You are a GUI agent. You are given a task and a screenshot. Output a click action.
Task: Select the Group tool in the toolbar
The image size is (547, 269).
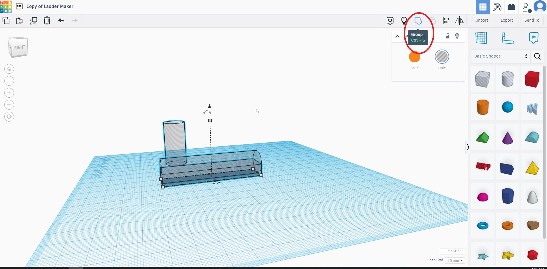tap(419, 20)
